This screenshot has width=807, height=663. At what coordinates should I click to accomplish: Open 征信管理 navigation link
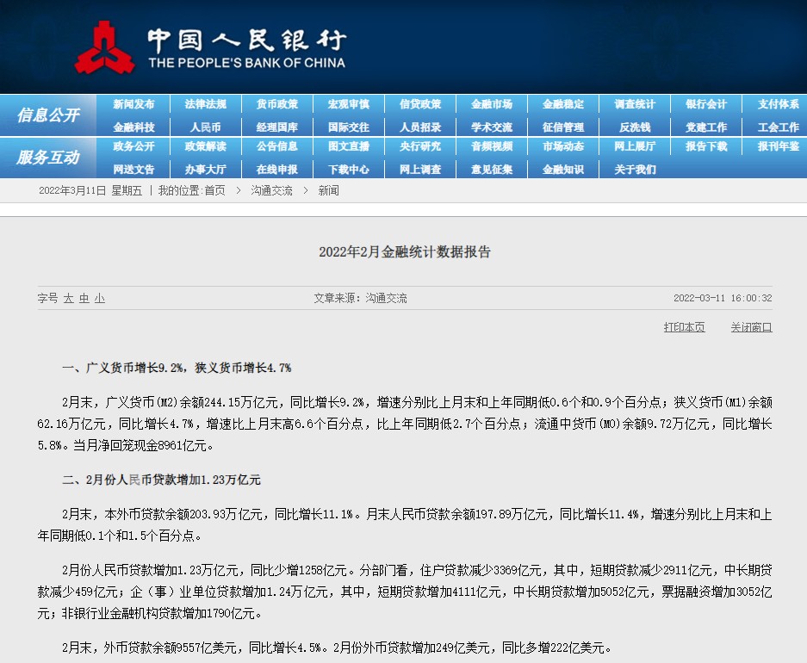pos(563,127)
